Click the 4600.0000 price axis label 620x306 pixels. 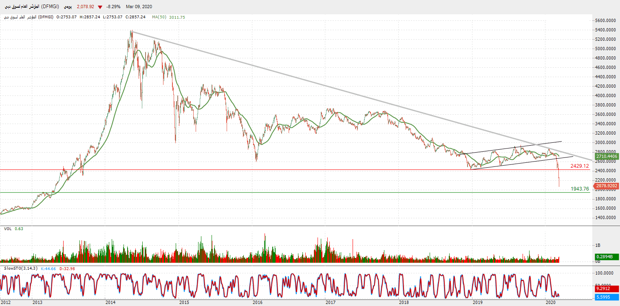click(x=605, y=67)
